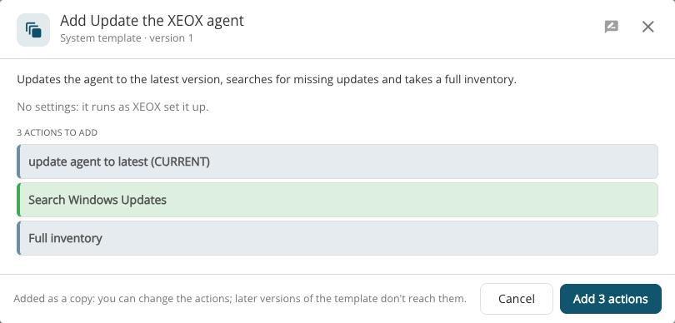The image size is (675, 323).
Task: Open the feedback comment icon
Action: [x=612, y=27]
